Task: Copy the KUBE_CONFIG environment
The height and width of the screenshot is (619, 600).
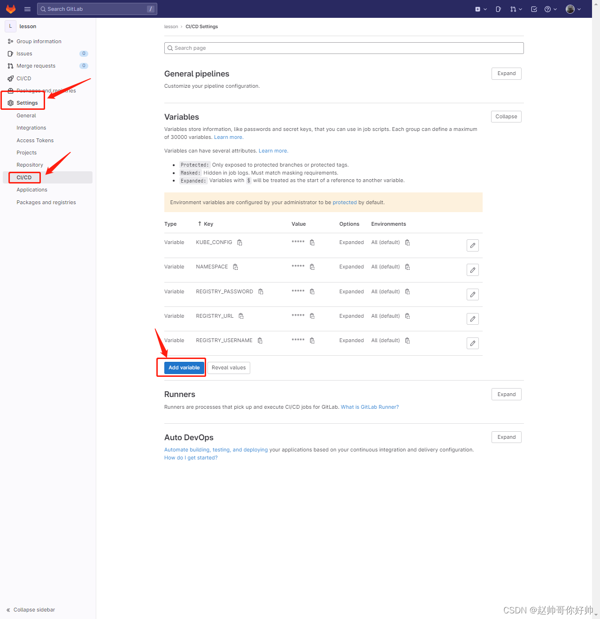Action: (408, 243)
